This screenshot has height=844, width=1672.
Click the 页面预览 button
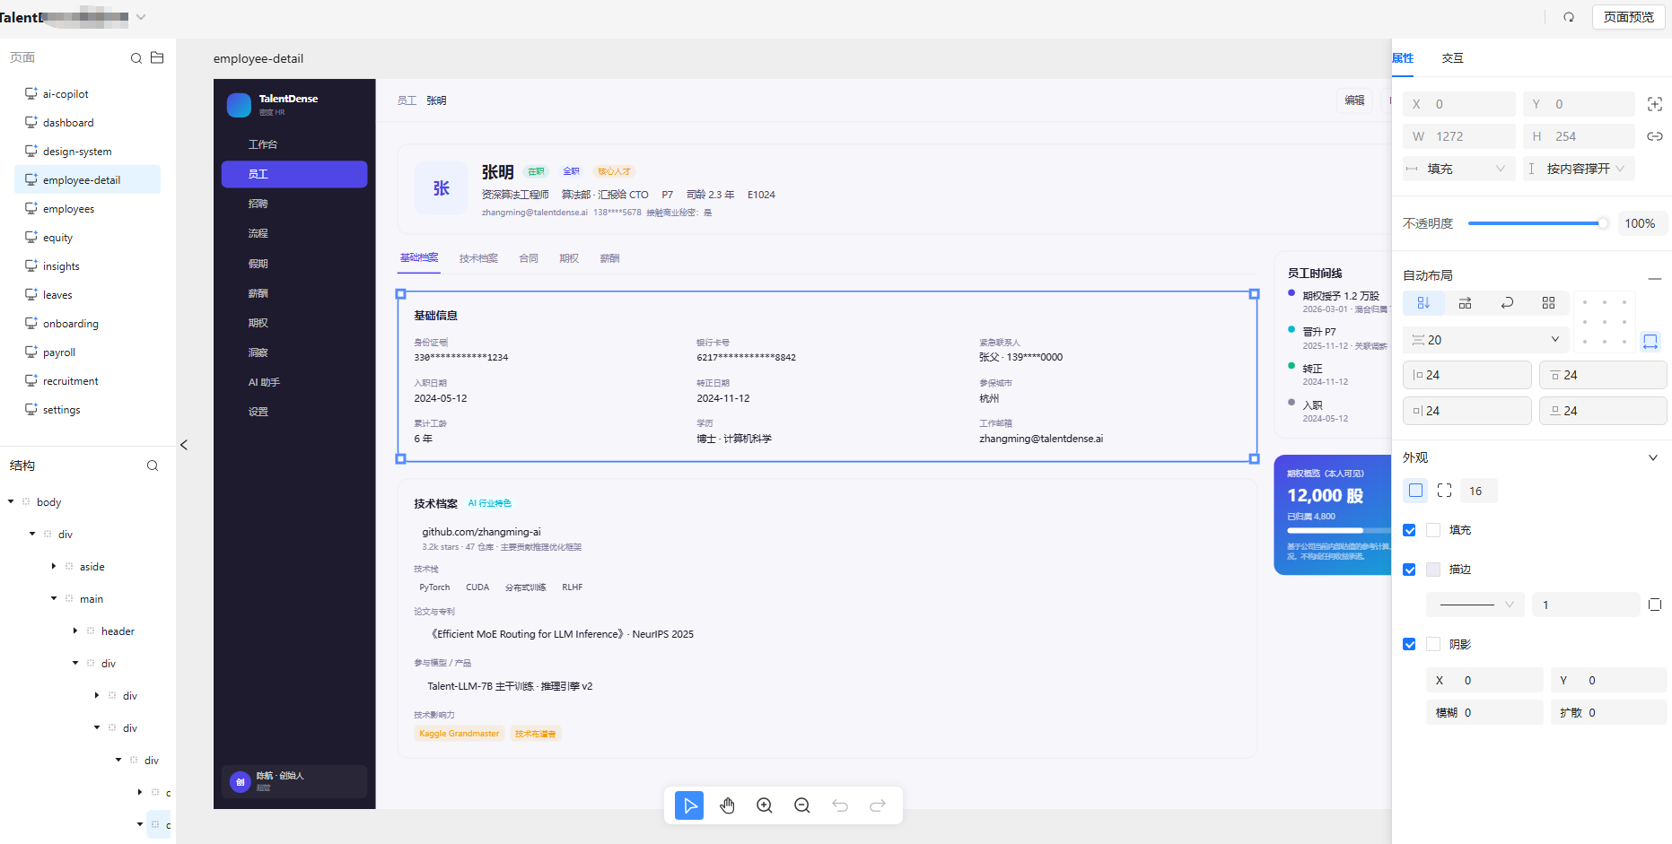coord(1628,17)
